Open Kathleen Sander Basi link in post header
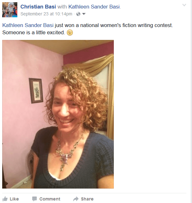The height and width of the screenshot is (203, 192). [x=94, y=7]
